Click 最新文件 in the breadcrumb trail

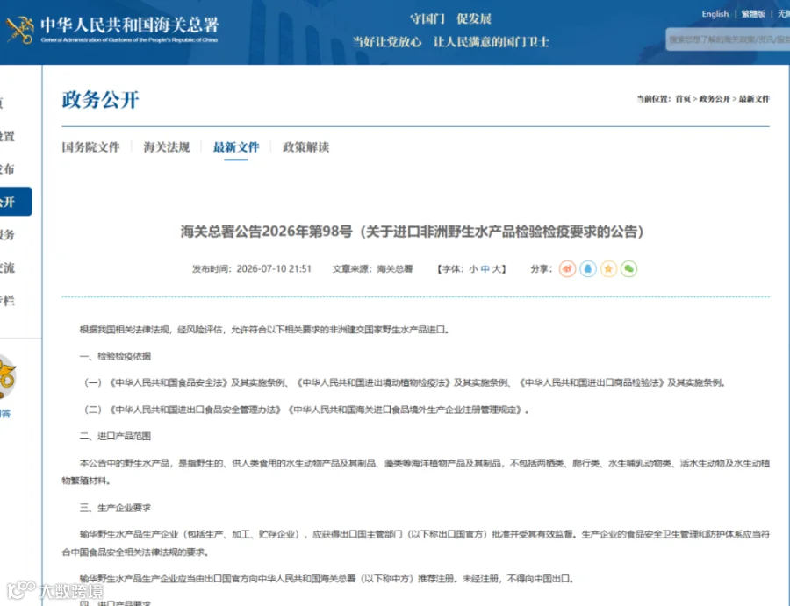coord(754,98)
